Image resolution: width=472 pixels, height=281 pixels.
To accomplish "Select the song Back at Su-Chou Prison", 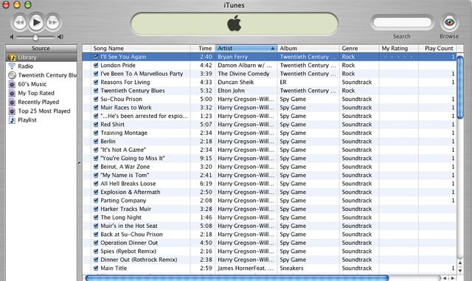I will pyautogui.click(x=131, y=234).
